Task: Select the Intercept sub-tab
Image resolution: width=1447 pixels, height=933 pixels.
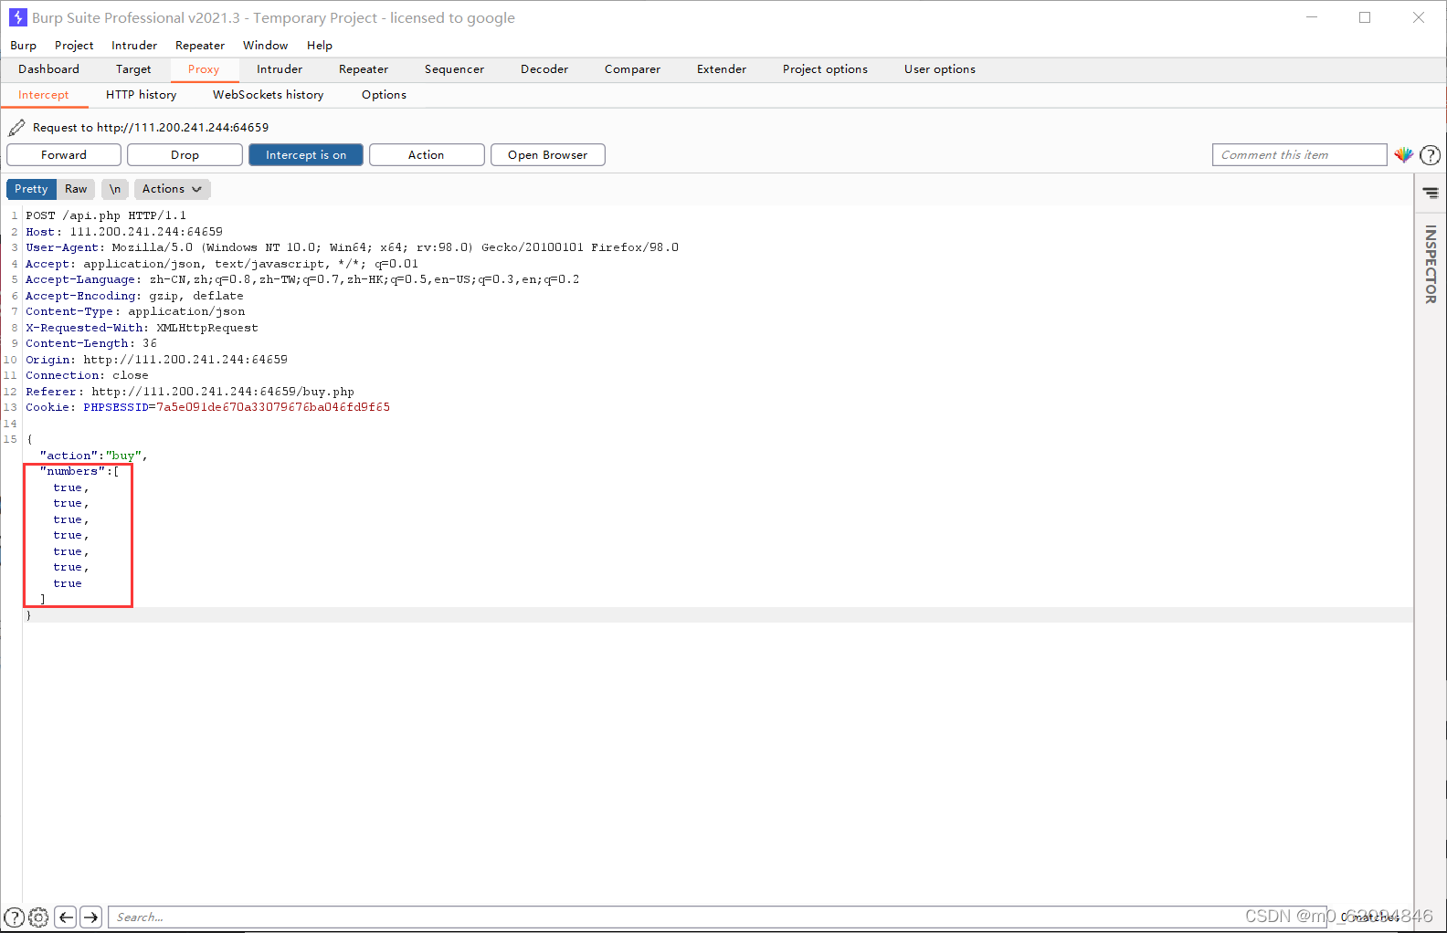Action: (x=44, y=95)
